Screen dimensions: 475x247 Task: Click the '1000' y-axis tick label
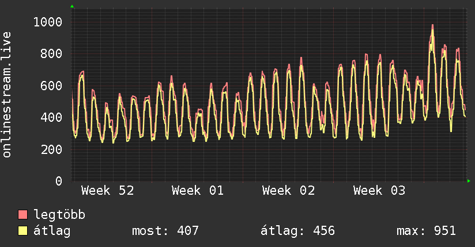click(48, 22)
